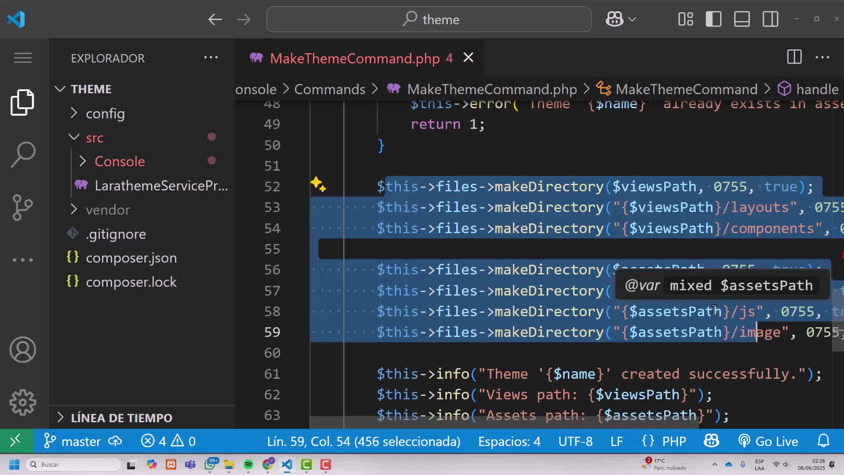Click Go Live in the status bar
Image resolution: width=844 pixels, height=475 pixels.
[768, 441]
